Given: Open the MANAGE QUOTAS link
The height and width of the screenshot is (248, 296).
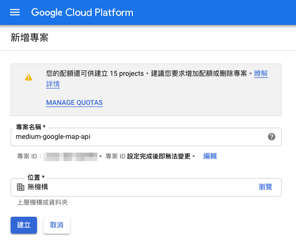Looking at the screenshot, I should (74, 103).
